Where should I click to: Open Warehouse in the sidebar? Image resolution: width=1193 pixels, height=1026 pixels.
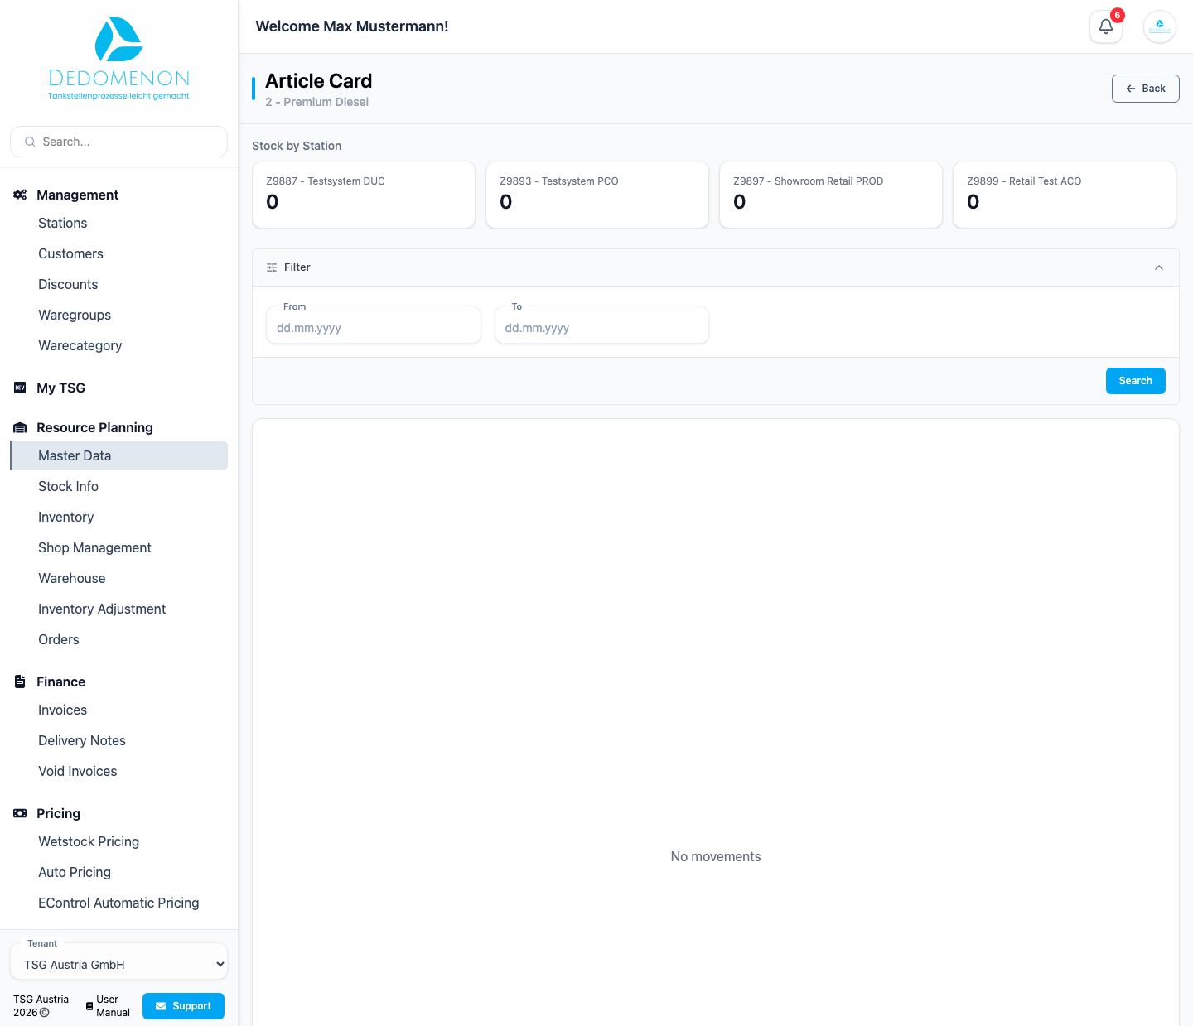pos(118,578)
